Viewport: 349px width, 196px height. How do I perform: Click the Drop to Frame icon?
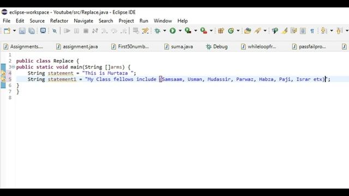tap(136, 30)
